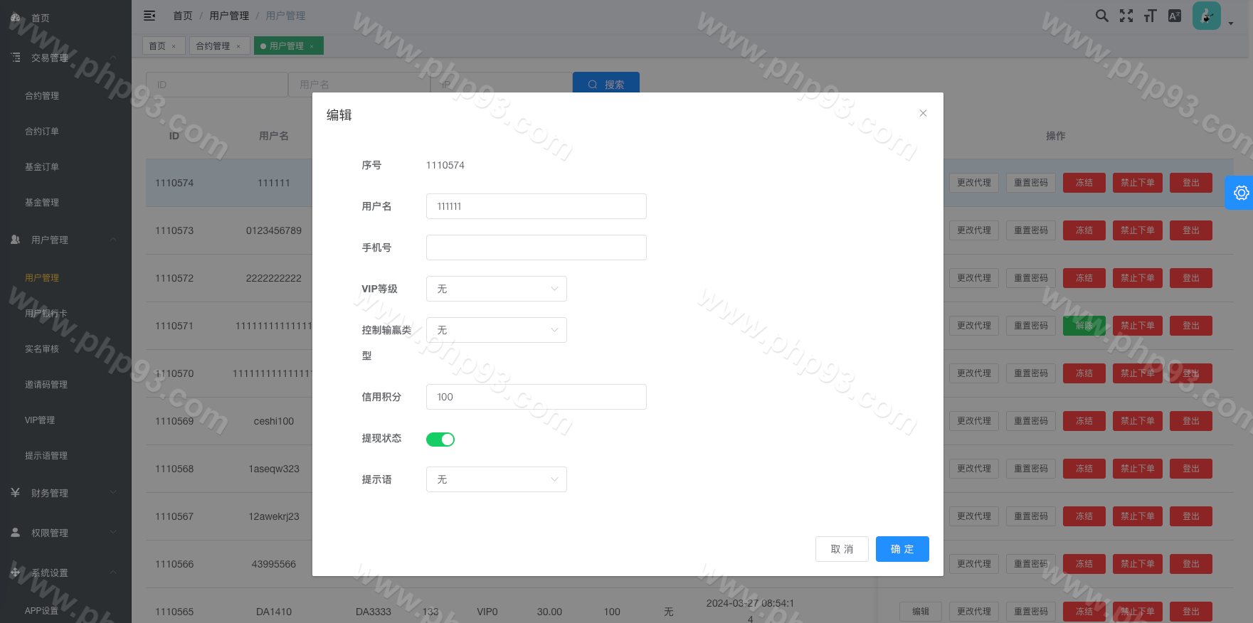Collapse the sidebar with hamburger icon
This screenshot has width=1253, height=623.
click(x=149, y=16)
